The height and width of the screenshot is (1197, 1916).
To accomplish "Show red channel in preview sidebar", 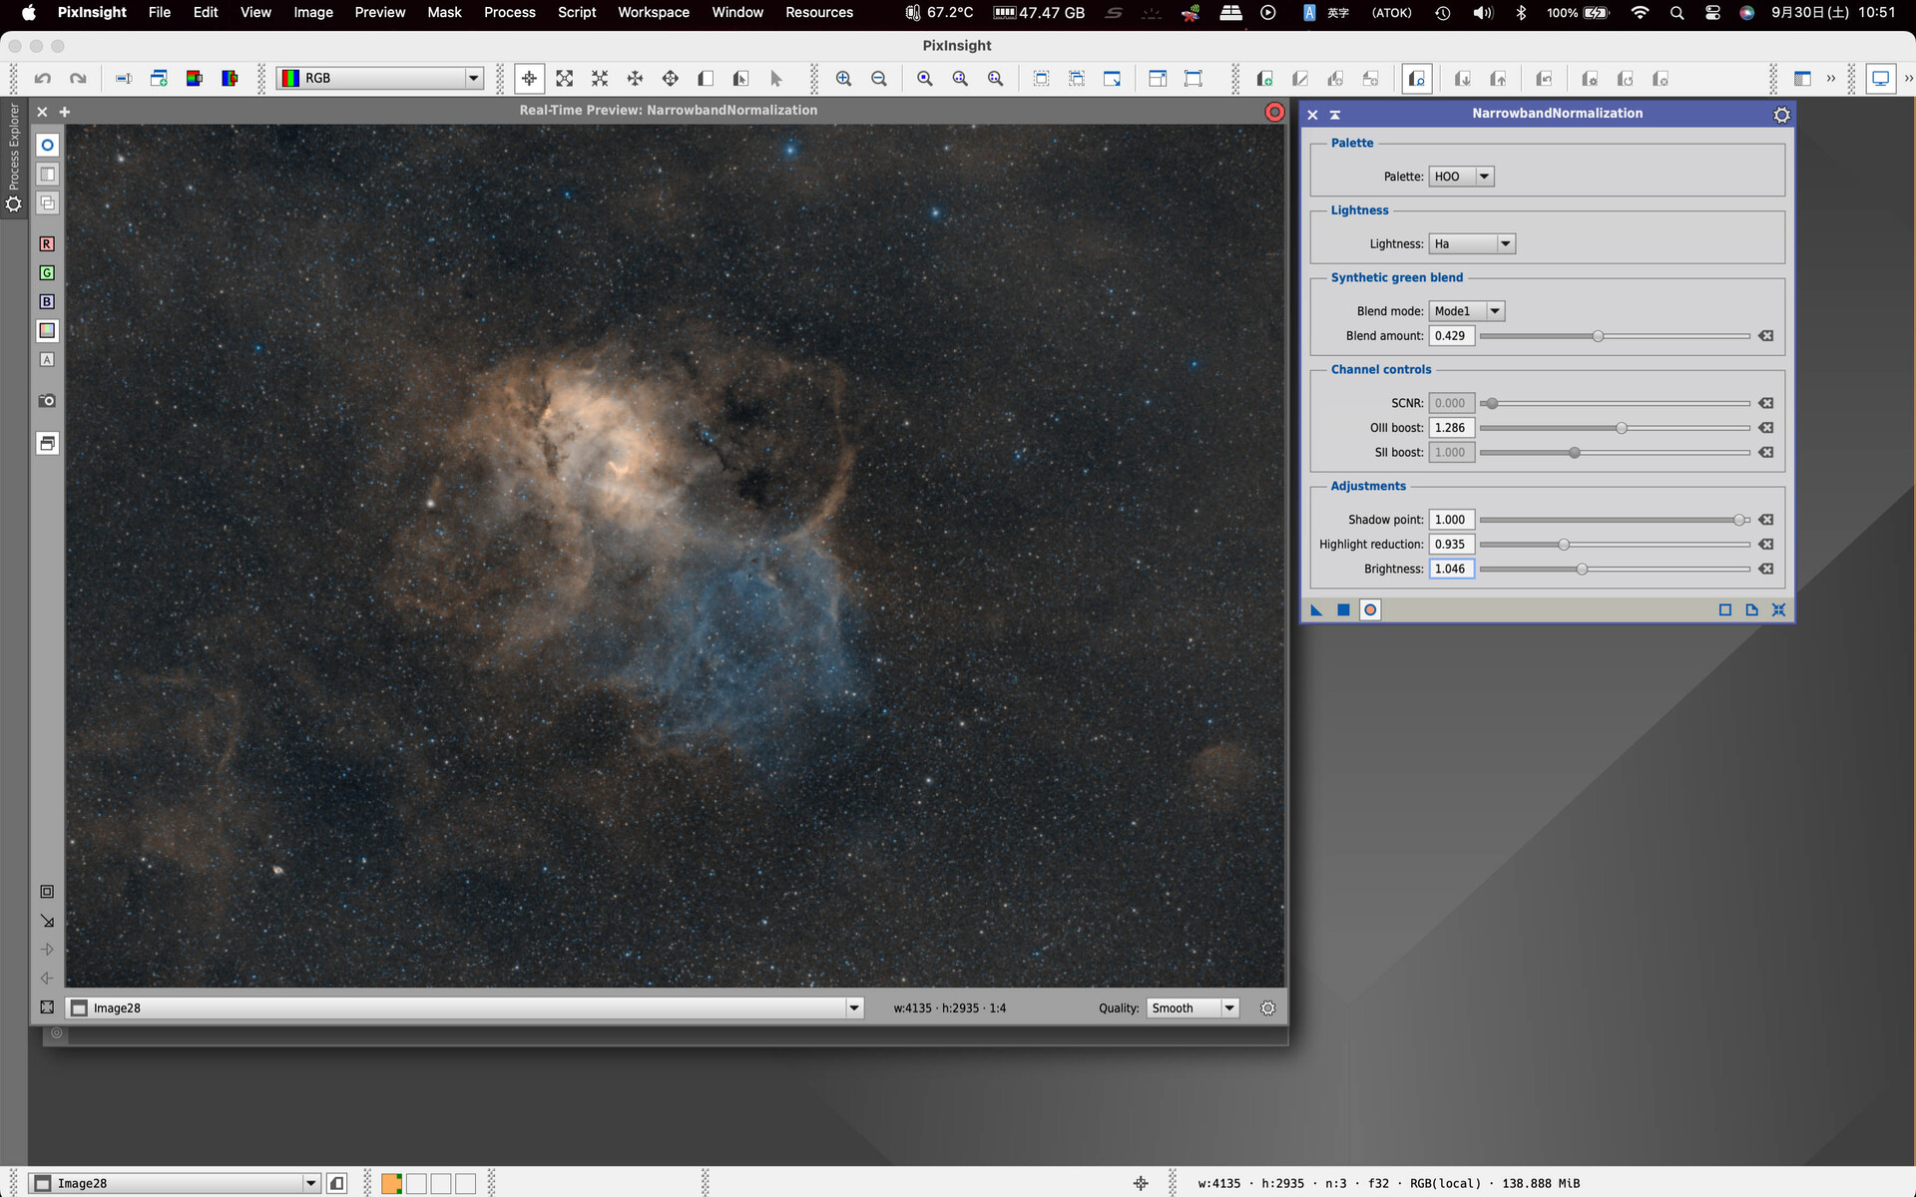I will click(47, 243).
